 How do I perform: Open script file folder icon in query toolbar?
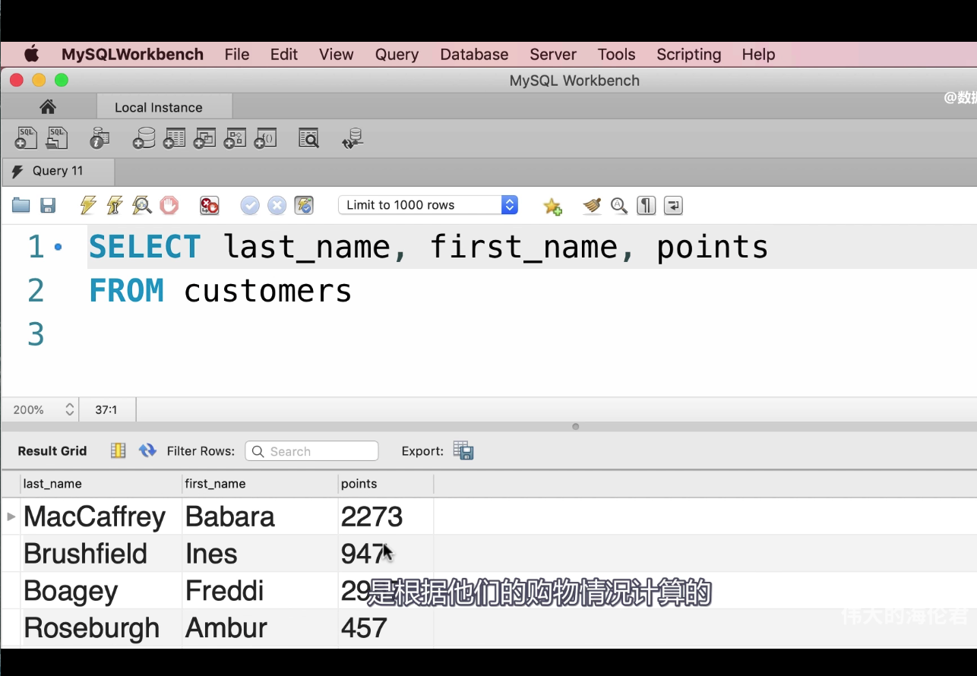(x=21, y=205)
